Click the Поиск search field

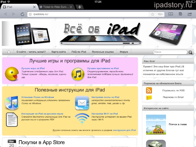click(x=170, y=52)
